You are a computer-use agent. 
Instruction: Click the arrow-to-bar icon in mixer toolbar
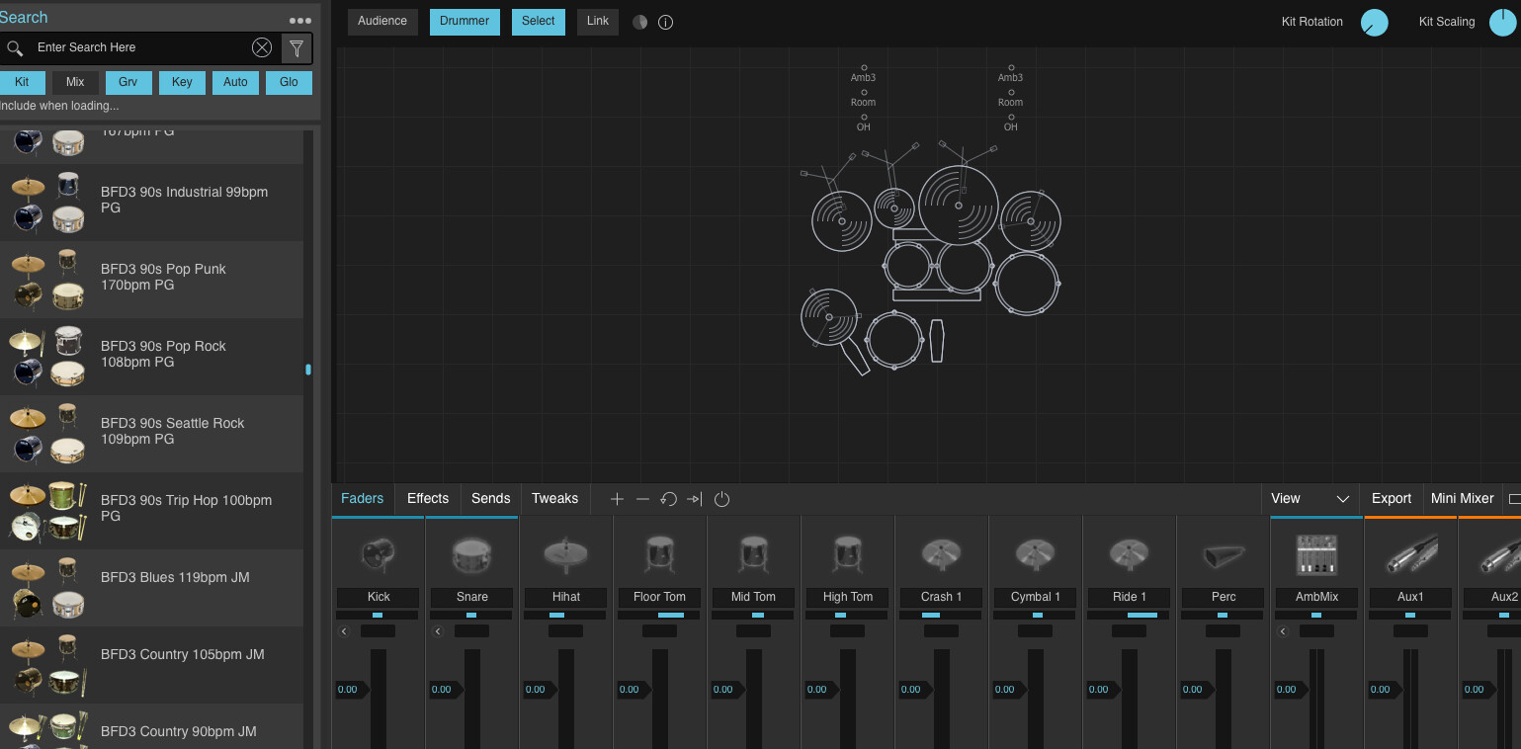pos(695,499)
